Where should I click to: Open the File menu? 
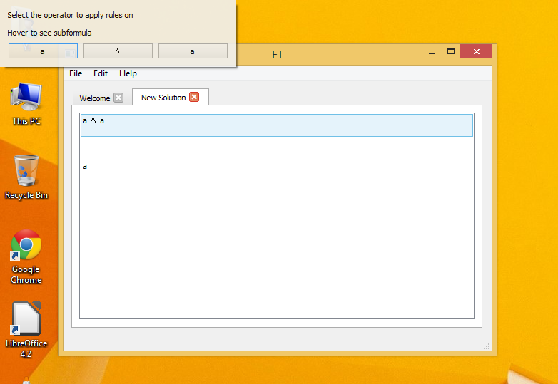tap(76, 73)
